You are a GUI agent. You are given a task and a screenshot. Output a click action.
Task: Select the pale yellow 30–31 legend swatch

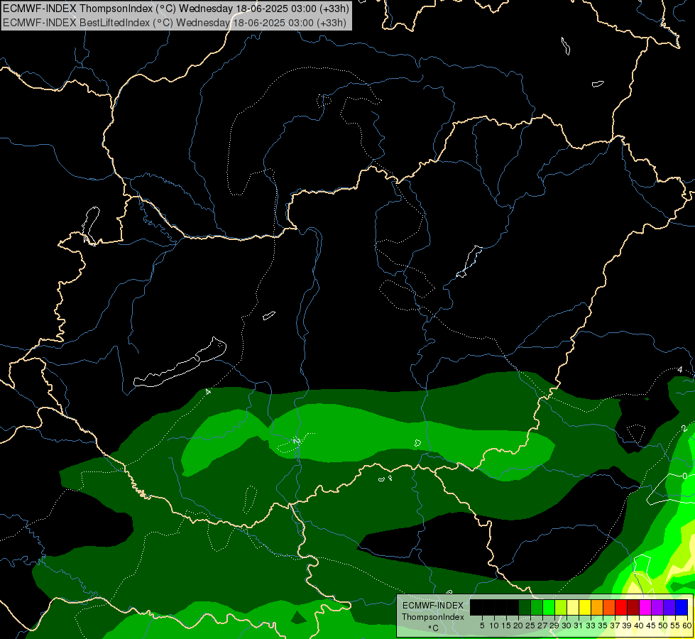click(x=573, y=608)
